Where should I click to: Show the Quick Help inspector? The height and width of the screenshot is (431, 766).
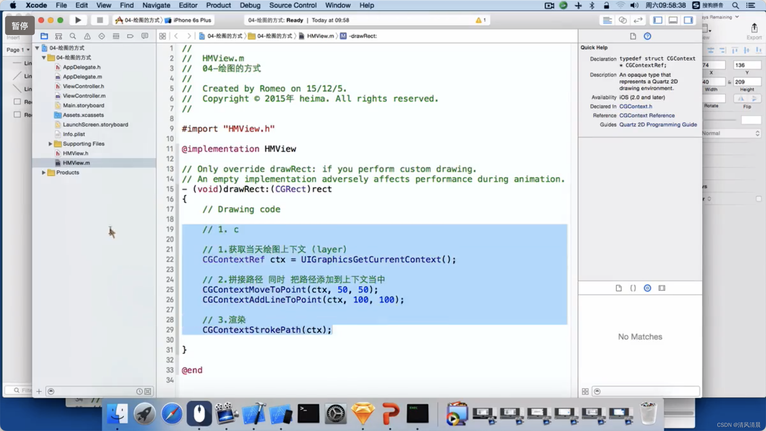(647, 36)
